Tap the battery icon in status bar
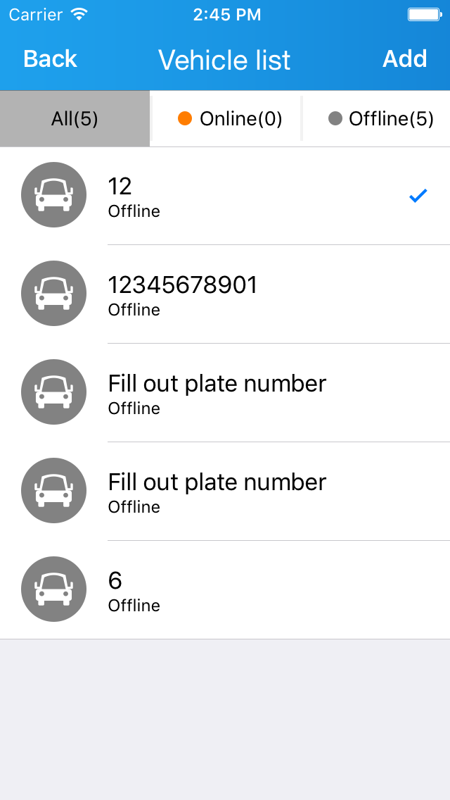 pos(424,14)
